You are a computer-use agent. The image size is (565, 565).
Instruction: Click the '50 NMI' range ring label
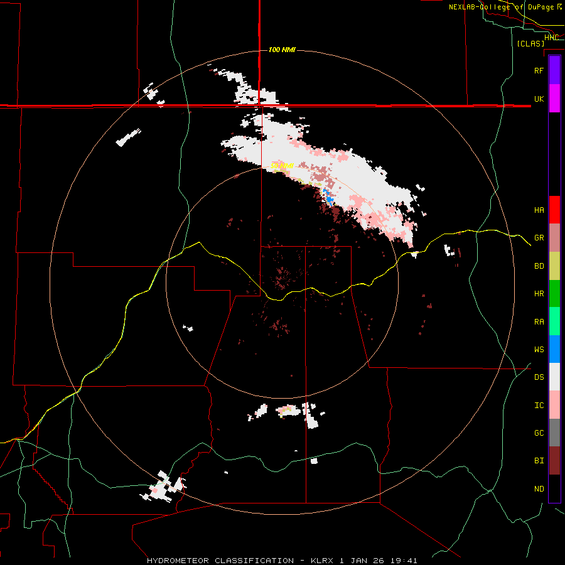point(282,166)
